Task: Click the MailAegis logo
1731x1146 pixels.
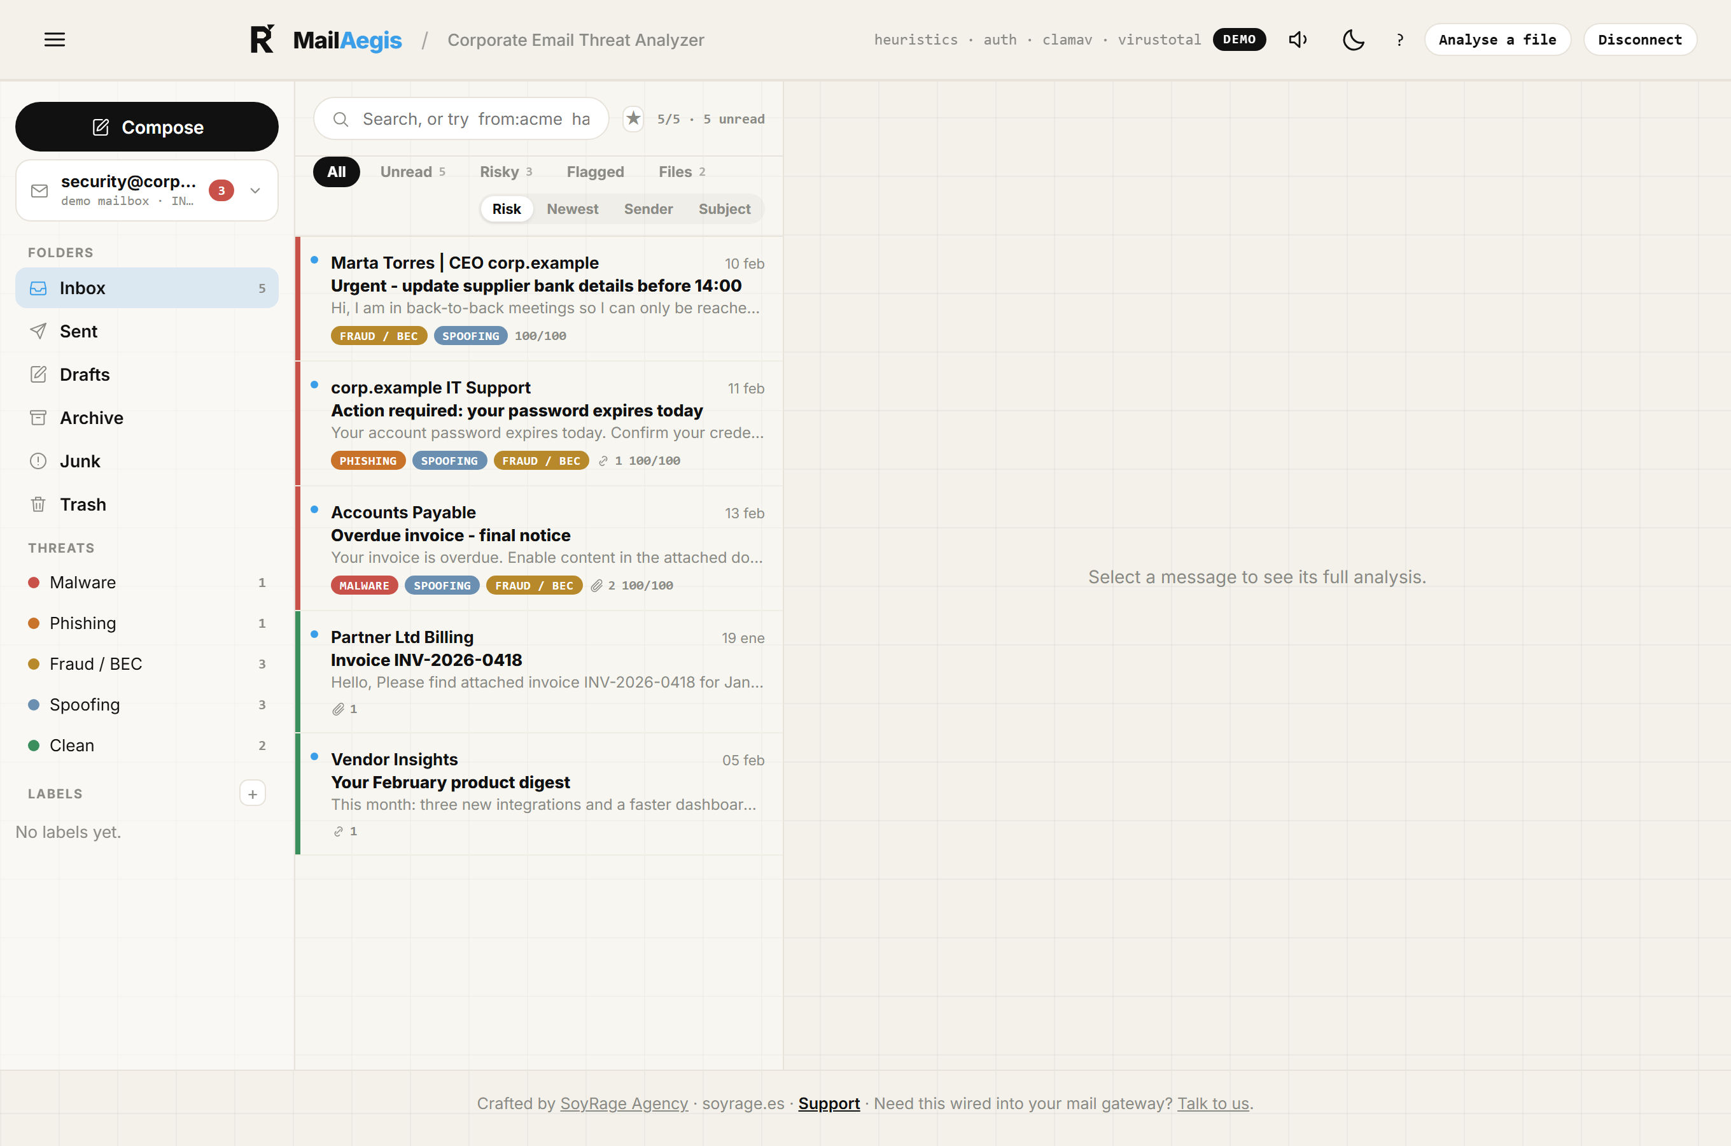Action: pos(326,39)
